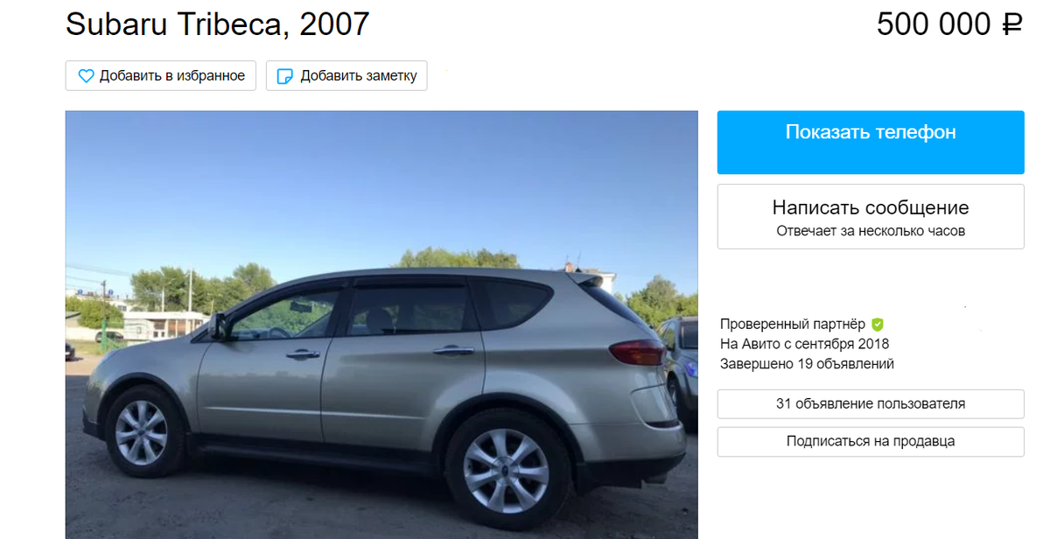Click the car's front wheel in photo
Screen dimensions: 1050x539
point(141,432)
